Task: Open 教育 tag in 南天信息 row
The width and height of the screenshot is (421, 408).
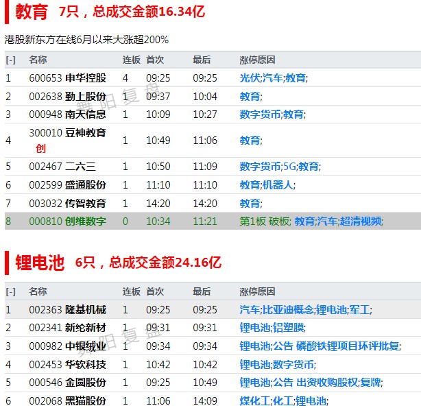Action: point(293,115)
